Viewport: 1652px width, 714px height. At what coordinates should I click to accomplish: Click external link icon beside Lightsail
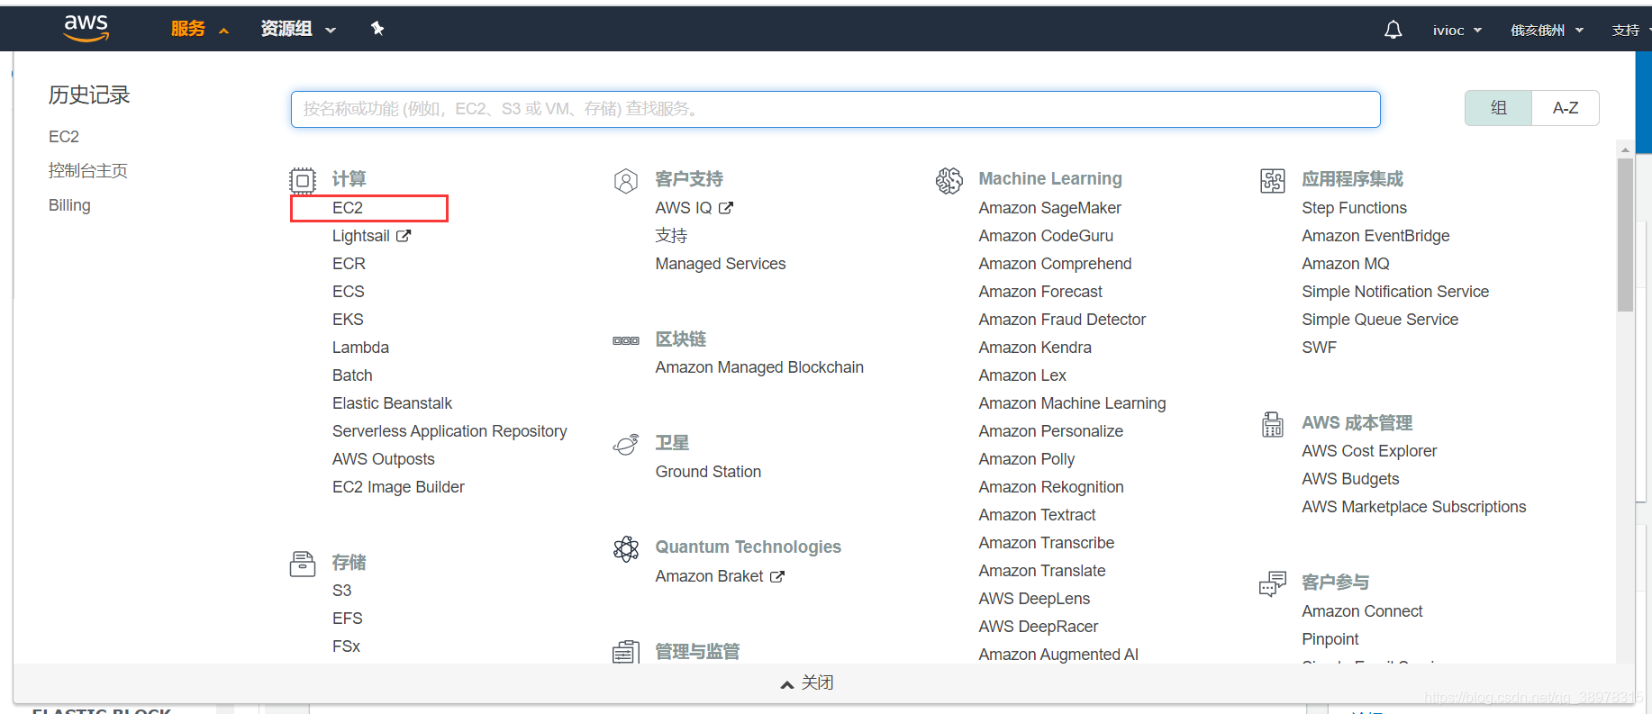[x=404, y=236]
